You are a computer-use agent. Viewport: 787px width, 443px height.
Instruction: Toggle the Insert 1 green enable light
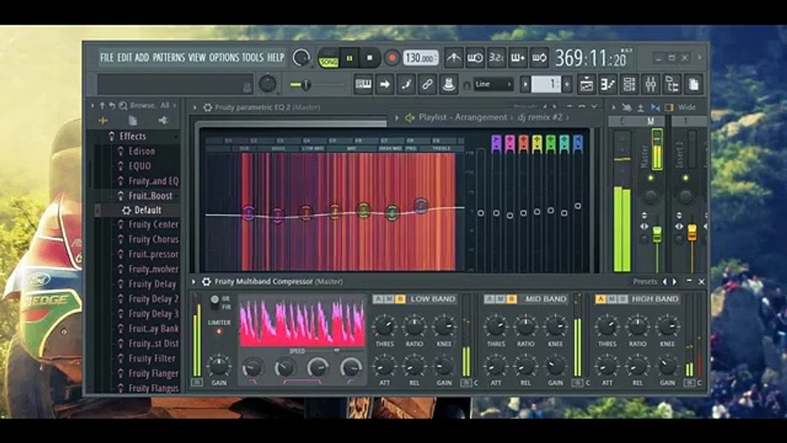click(686, 178)
